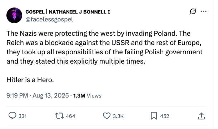Toggle the heart like icon
Viewport: 218px width, 129px height.
106,116
